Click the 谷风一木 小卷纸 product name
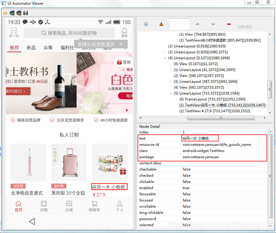This screenshot has height=233, width=276. pos(109,187)
